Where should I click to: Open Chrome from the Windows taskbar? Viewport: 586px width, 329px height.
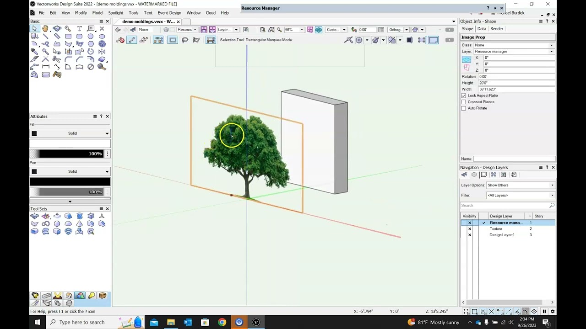(x=222, y=322)
